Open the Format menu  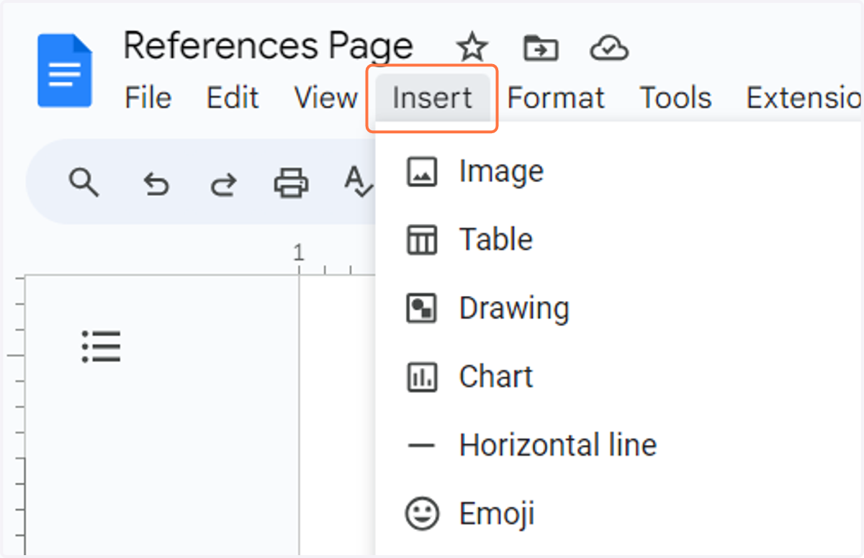pos(556,98)
